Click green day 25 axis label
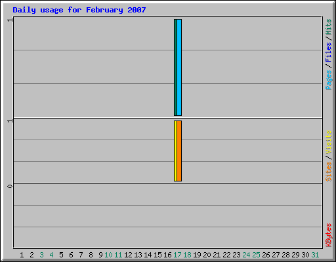 point(256,255)
